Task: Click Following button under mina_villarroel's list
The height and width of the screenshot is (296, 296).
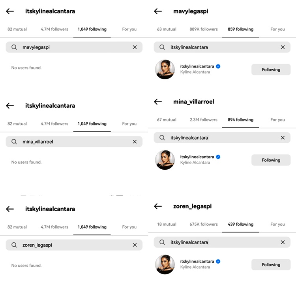Action: [x=271, y=160]
